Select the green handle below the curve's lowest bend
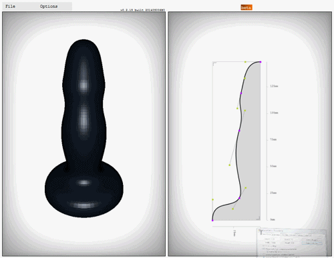Screen dimensions: 334x258 (232, 209)
